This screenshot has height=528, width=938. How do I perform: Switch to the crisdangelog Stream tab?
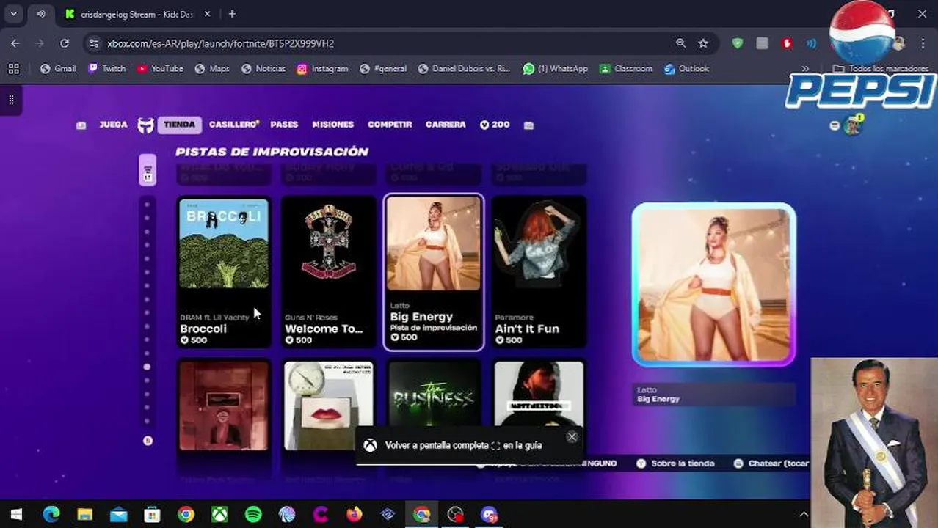pos(136,14)
